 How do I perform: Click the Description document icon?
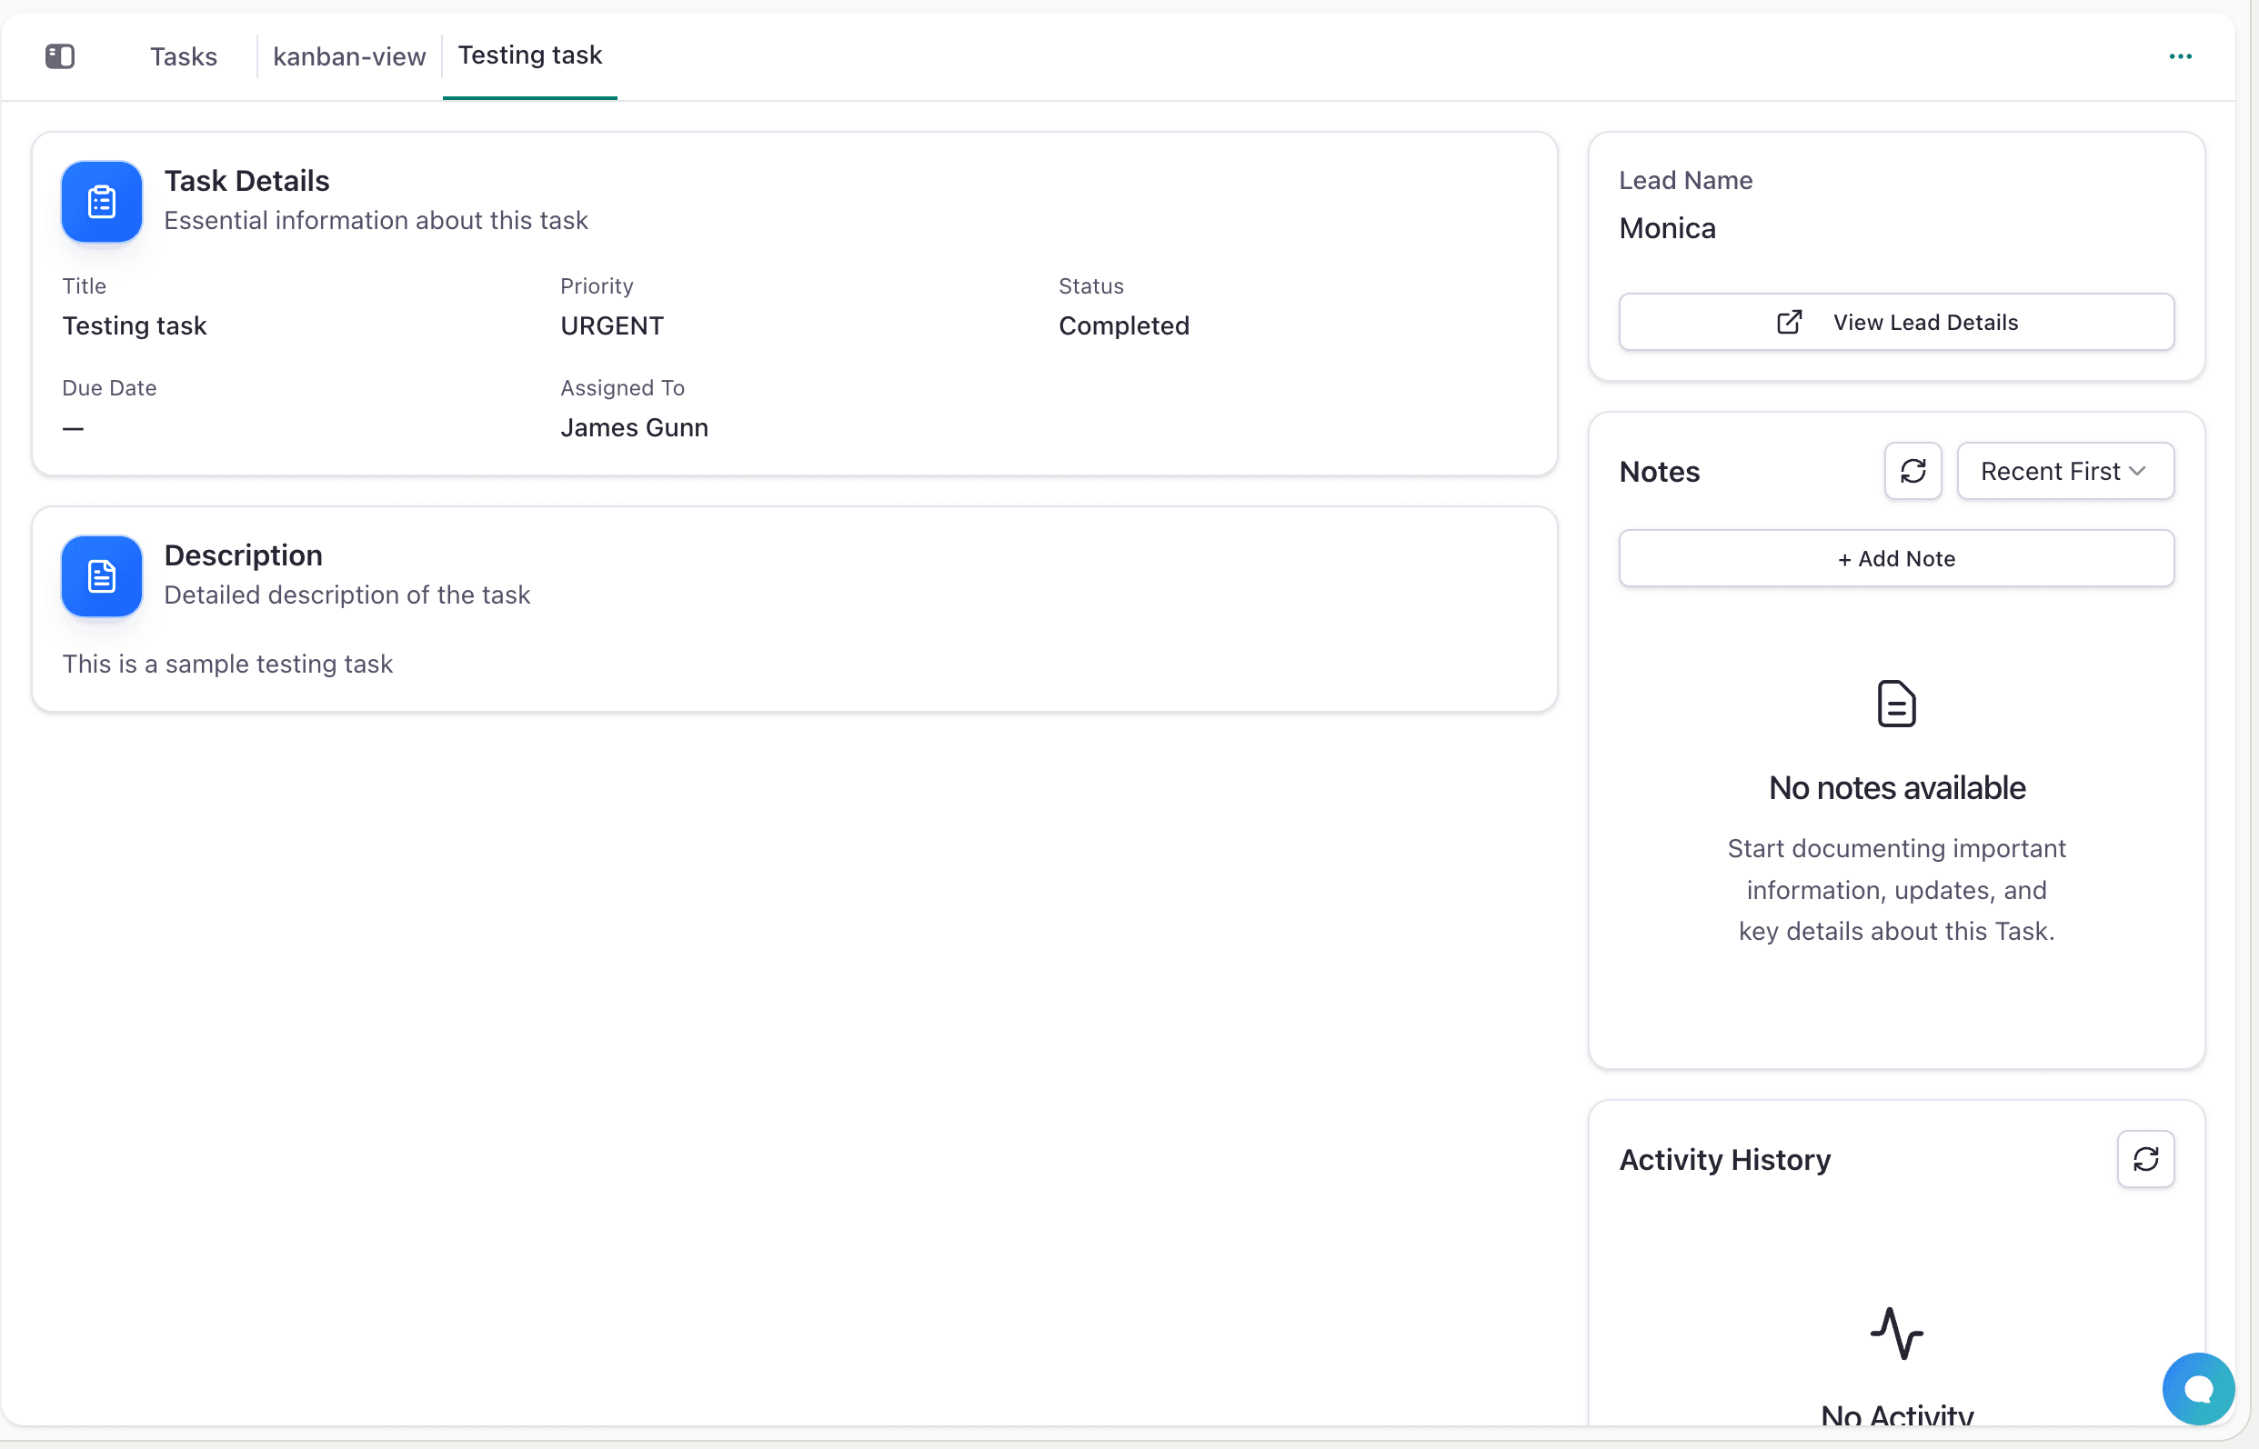point(102,575)
